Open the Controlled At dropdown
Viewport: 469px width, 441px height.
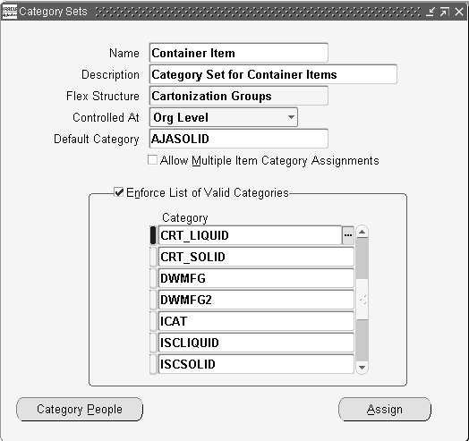(224, 117)
